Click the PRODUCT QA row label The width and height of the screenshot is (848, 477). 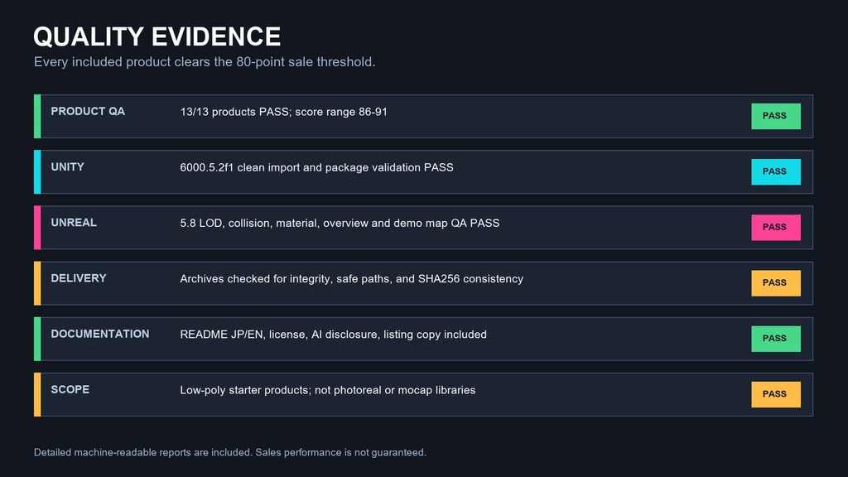(x=88, y=112)
